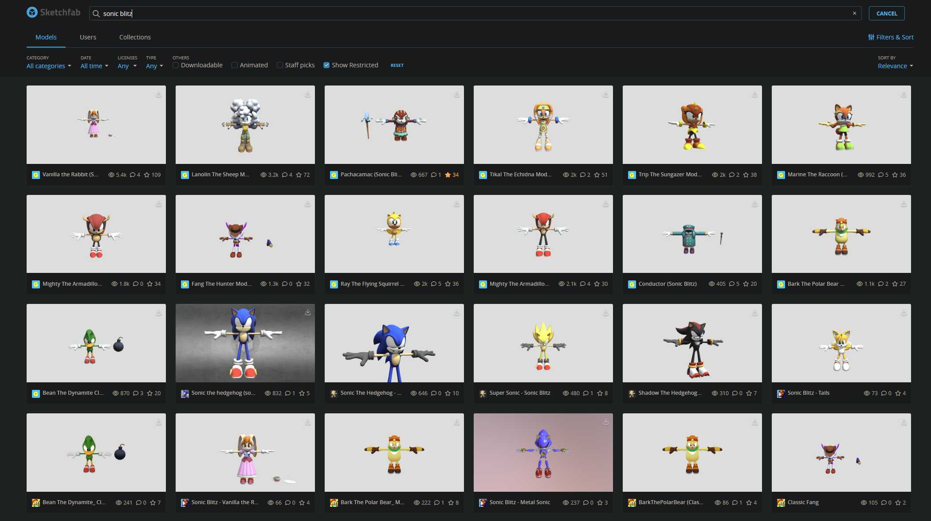Image resolution: width=931 pixels, height=521 pixels.
Task: Click comment icon on Ray The Flying Squirrel
Action: (x=433, y=284)
